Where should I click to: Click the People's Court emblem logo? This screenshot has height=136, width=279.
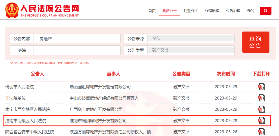coord(12,10)
